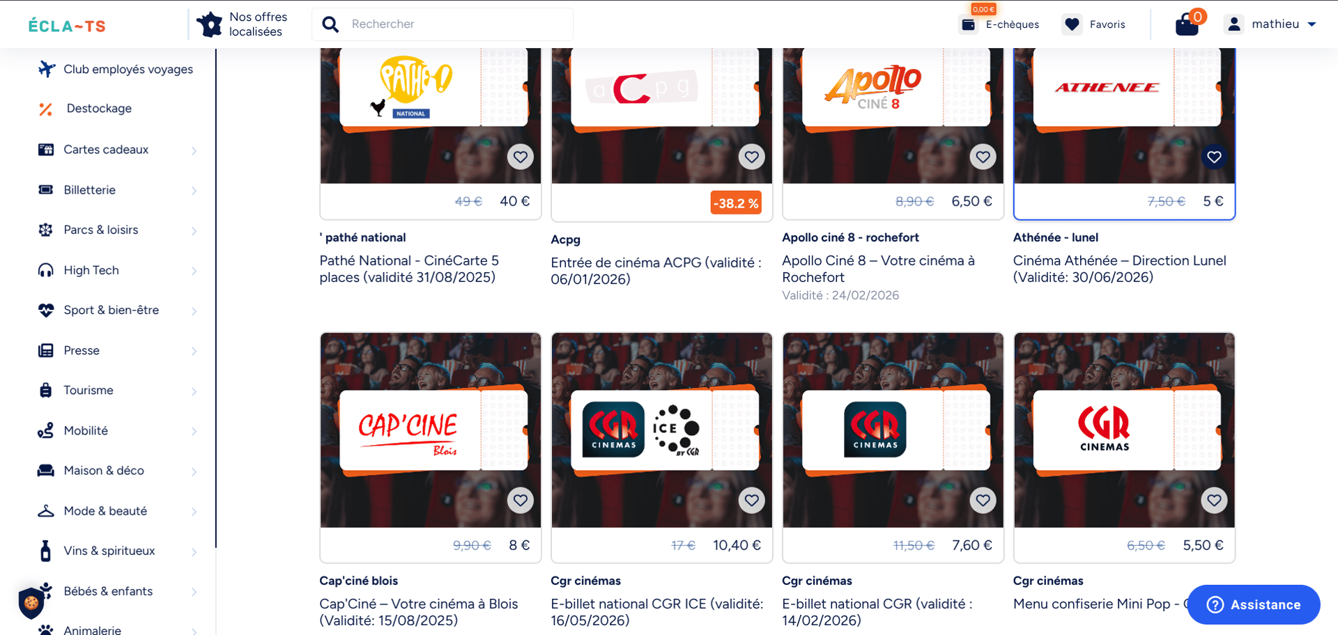
Task: Add Cap'Ciné Blois to favorites
Action: (521, 500)
